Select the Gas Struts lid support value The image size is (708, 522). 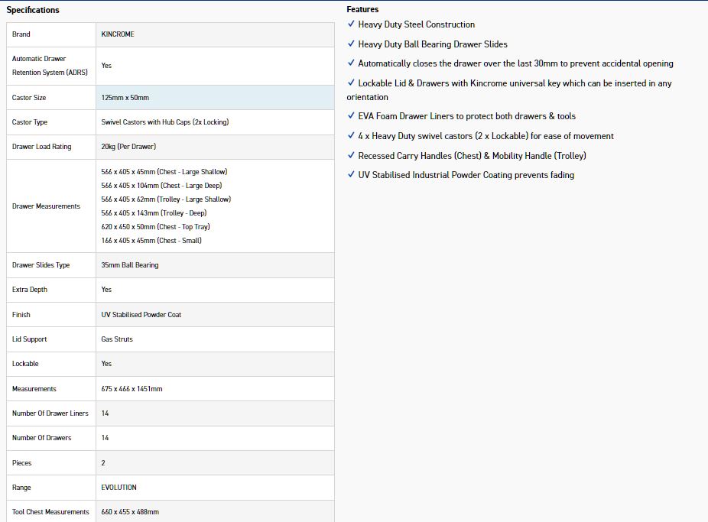tap(117, 339)
